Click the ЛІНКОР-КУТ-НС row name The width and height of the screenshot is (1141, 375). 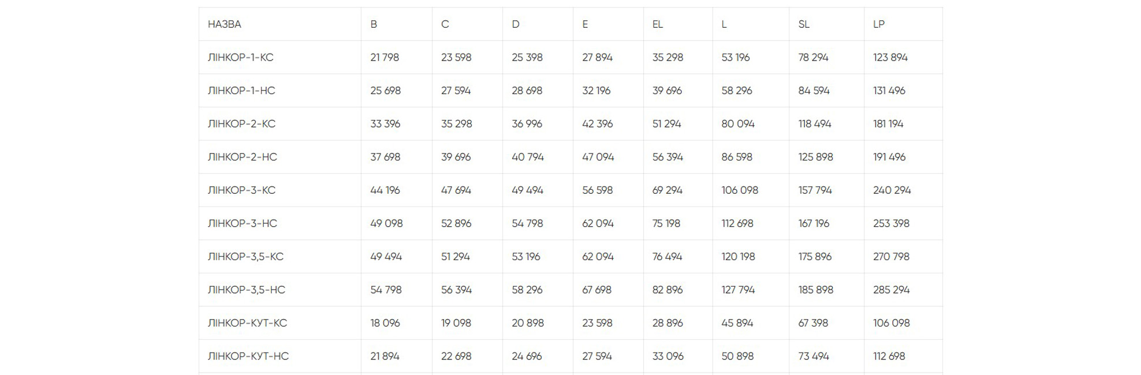[248, 356]
